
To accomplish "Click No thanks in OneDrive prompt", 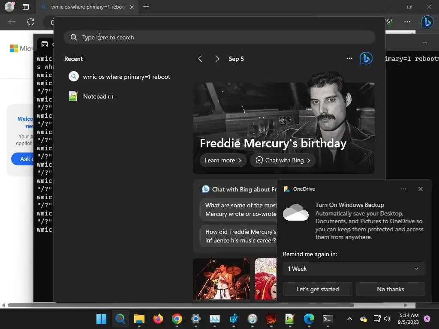I will [x=390, y=289].
